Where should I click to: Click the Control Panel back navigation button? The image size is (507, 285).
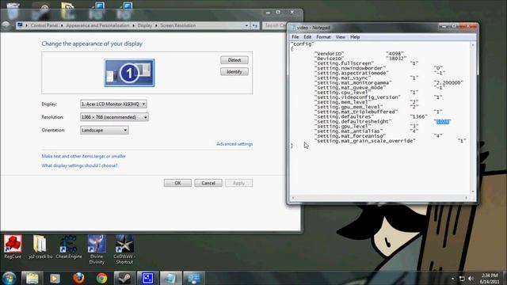pyautogui.click(x=6, y=25)
